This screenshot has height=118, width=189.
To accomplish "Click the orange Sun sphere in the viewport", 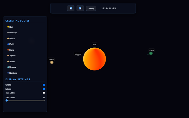I will (x=94, y=59).
